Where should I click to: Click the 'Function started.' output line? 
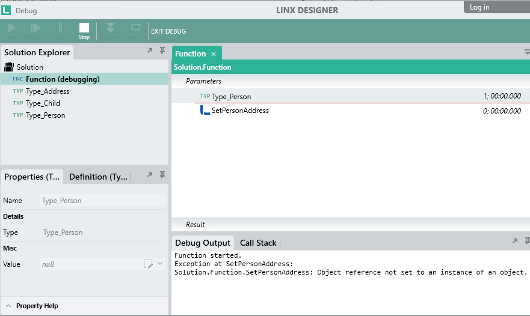click(x=208, y=255)
